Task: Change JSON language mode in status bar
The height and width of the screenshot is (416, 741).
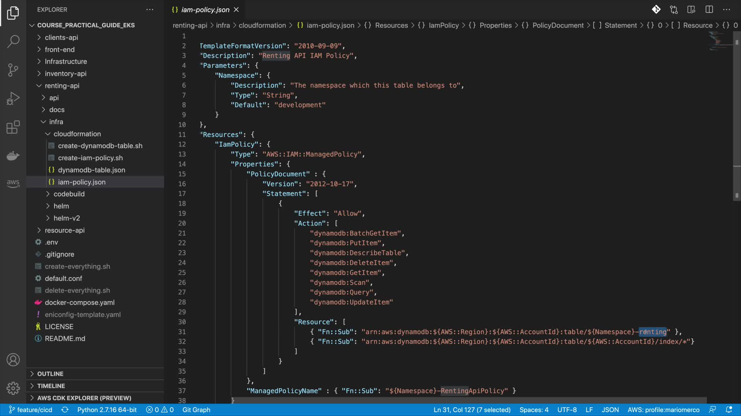Action: click(x=610, y=410)
